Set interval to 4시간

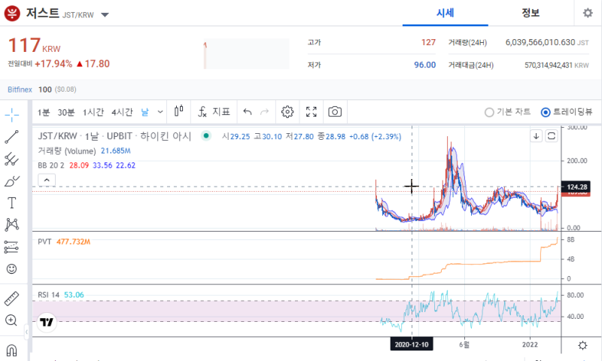(x=122, y=112)
